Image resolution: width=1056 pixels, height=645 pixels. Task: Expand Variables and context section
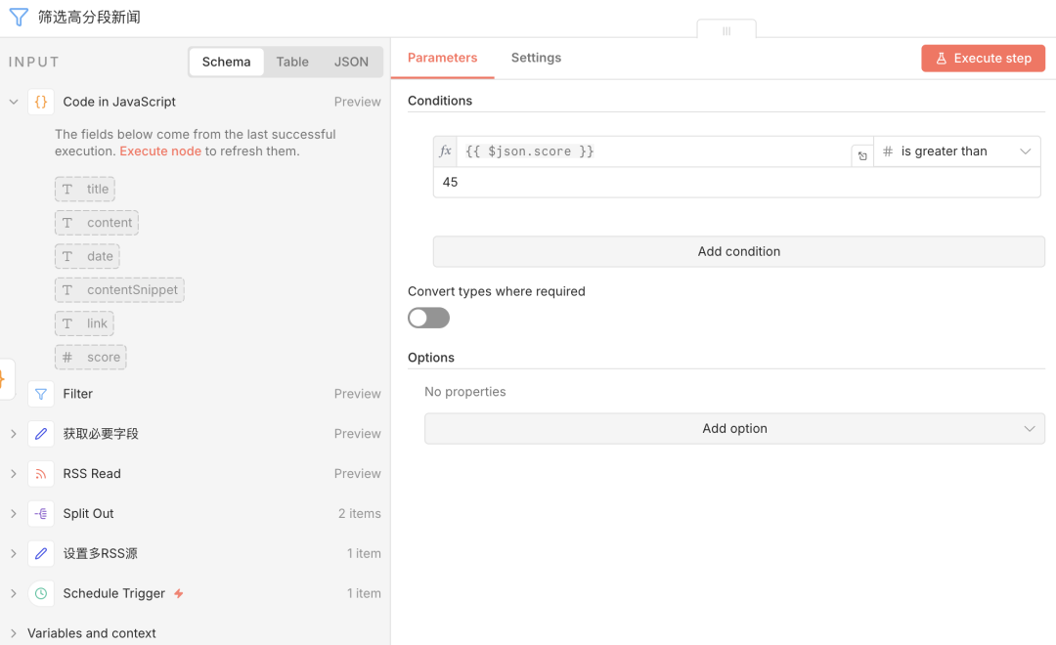[x=14, y=633]
